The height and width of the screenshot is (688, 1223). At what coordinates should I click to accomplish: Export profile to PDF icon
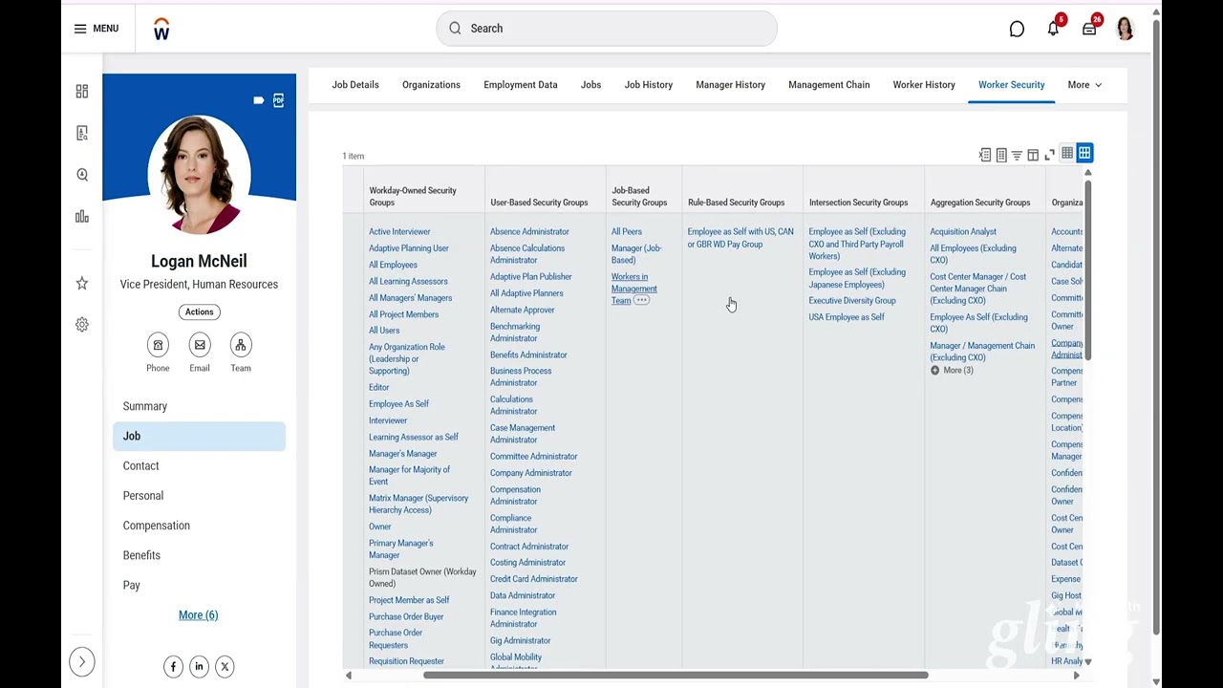pos(278,100)
